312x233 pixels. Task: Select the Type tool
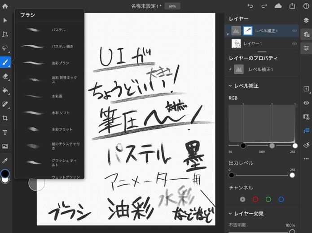point(5,132)
